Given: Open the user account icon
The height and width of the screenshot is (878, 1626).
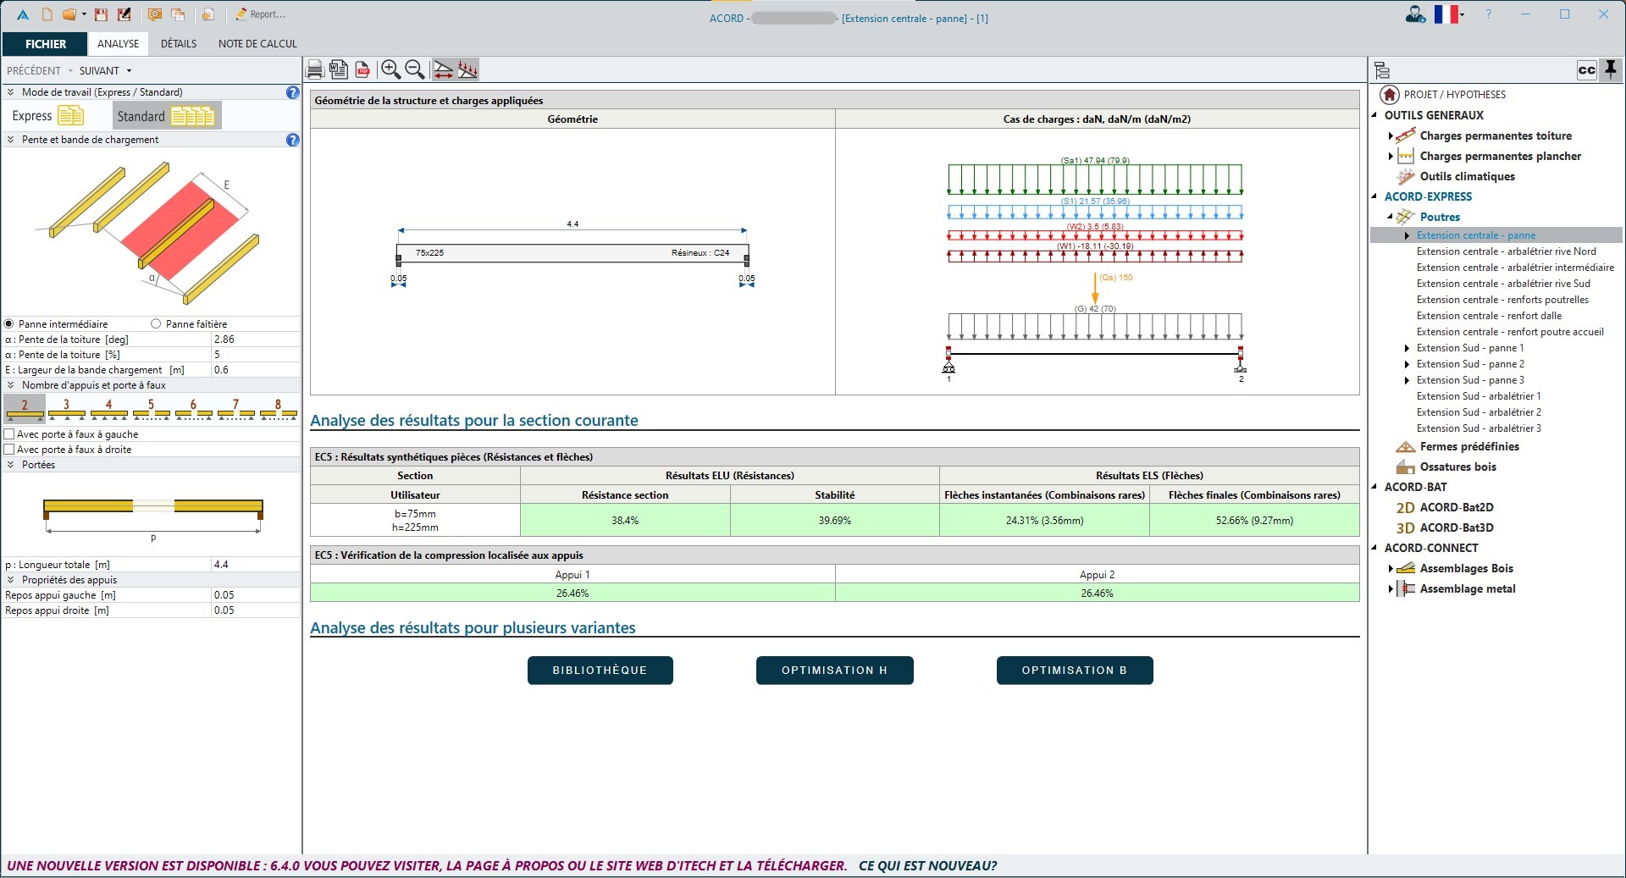Looking at the screenshot, I should point(1415,14).
